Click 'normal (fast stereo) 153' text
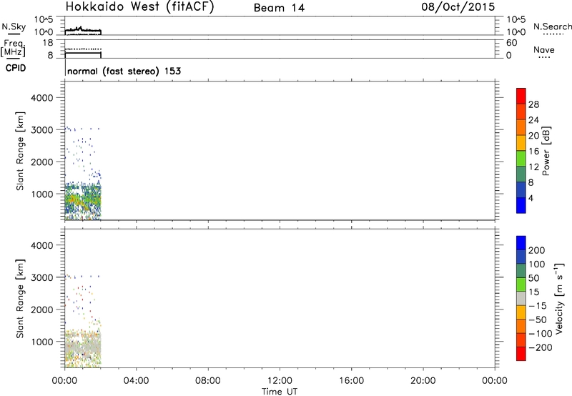This screenshot has height=396, width=572. click(124, 71)
